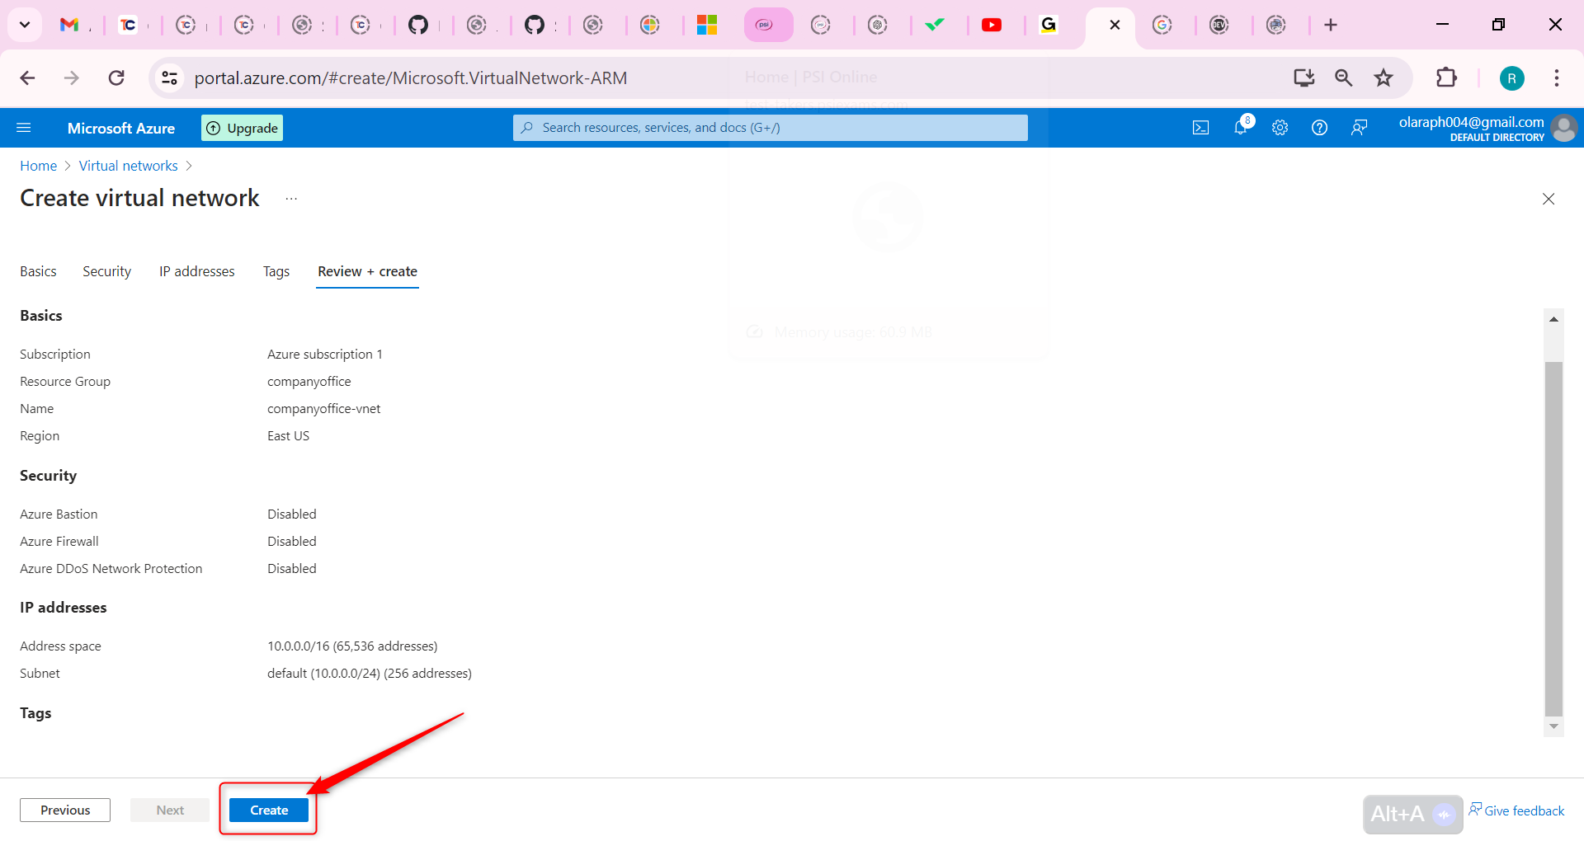Screen dimensions: 1584x841
Task: Open the Azure help question mark
Action: [1319, 128]
